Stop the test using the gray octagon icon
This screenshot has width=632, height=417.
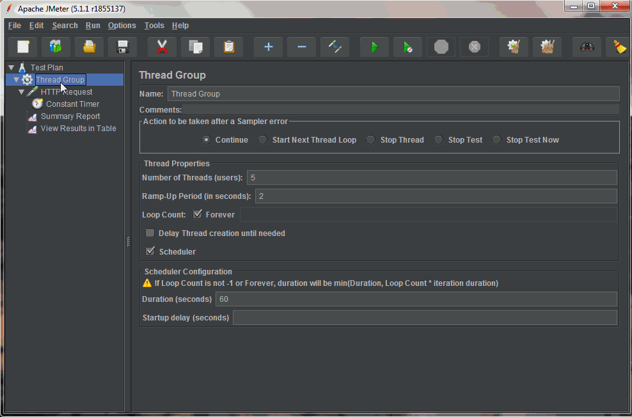[x=441, y=46]
